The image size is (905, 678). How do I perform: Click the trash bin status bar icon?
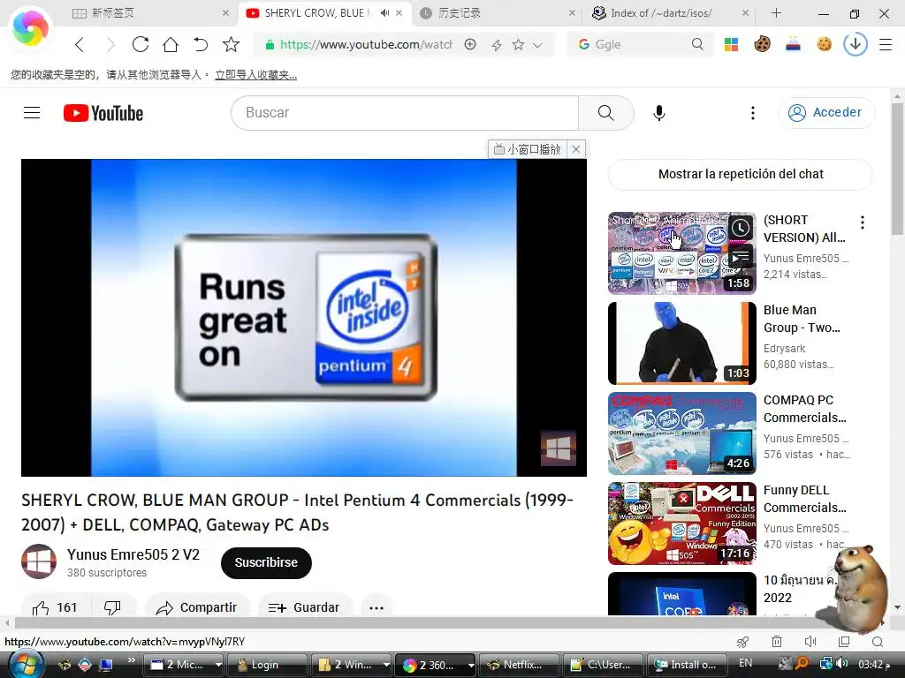click(x=777, y=642)
